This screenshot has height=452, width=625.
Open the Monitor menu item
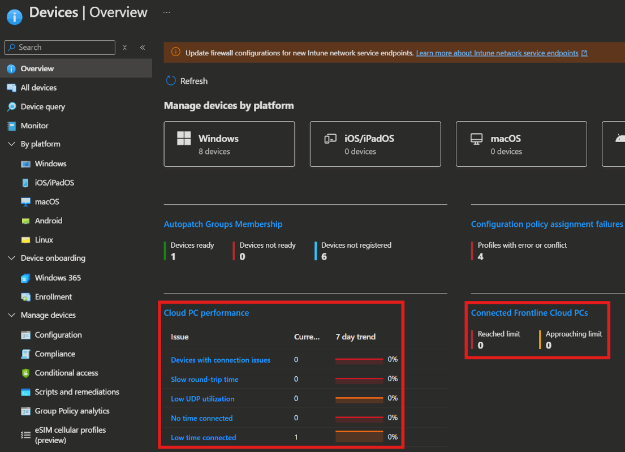click(x=35, y=126)
